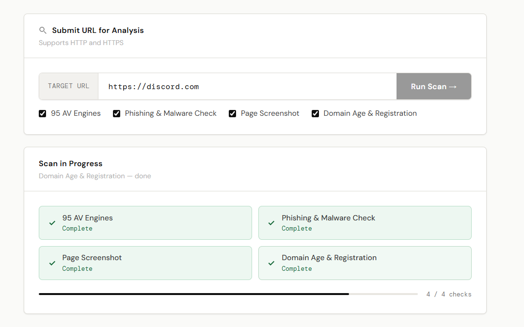Image resolution: width=524 pixels, height=327 pixels.
Task: Click the Submit URL for Analysis heading
Action: point(98,31)
